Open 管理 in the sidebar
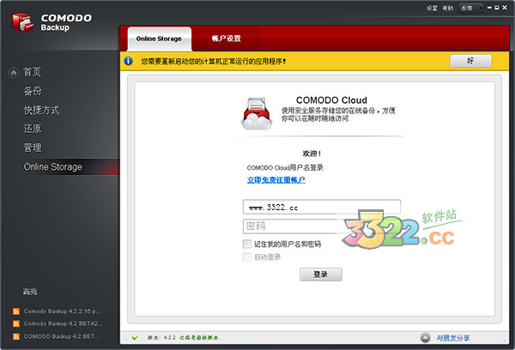 coord(33,148)
